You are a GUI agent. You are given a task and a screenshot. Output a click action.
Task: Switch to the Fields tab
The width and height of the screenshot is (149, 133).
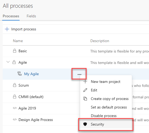pyautogui.click(x=31, y=16)
